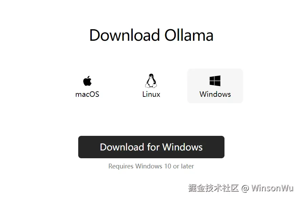
Task: Select the Windows text label
Action: [x=215, y=94]
